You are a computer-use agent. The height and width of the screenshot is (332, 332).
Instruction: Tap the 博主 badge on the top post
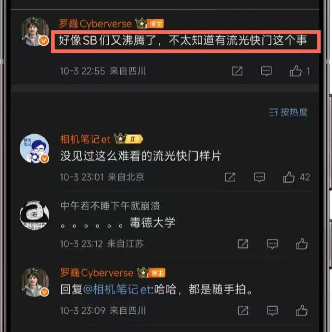(155, 24)
